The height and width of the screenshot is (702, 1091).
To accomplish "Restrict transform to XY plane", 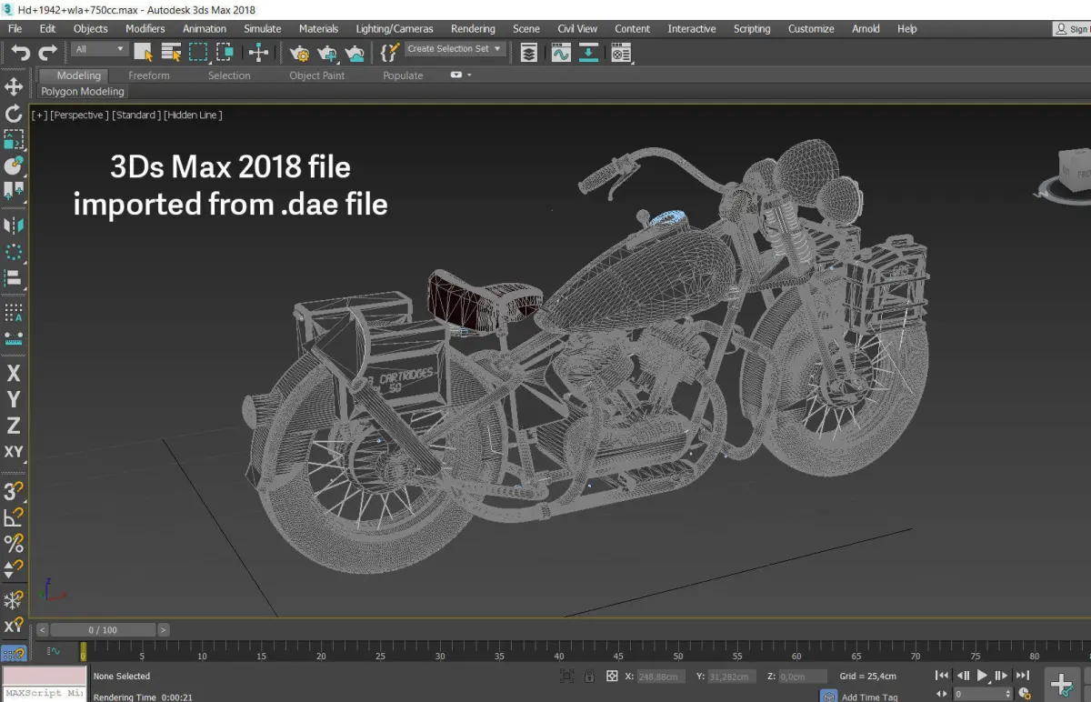I will point(14,452).
